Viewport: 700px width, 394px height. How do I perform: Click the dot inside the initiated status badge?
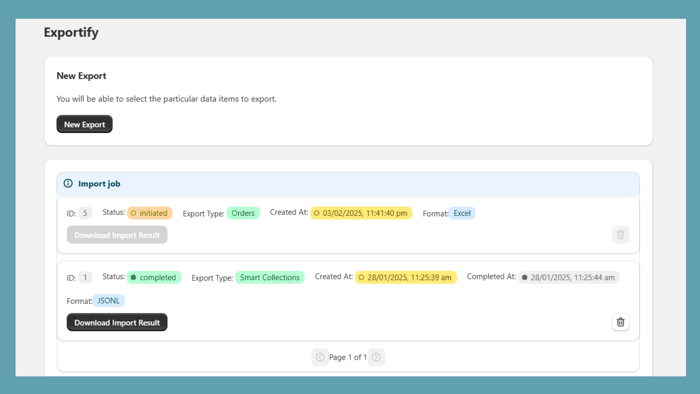(133, 213)
